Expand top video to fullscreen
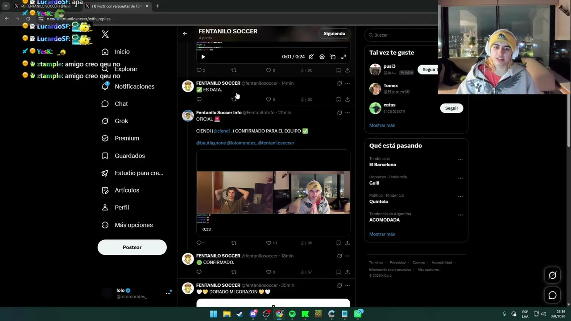571x321 pixels. click(x=343, y=57)
